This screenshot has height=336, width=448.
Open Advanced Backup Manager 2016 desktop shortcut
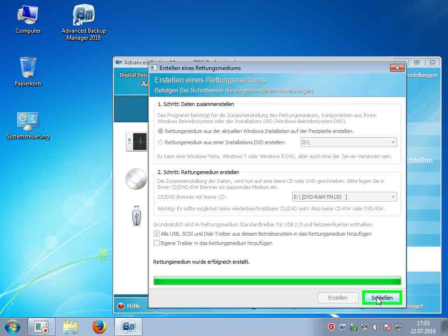pos(84,22)
